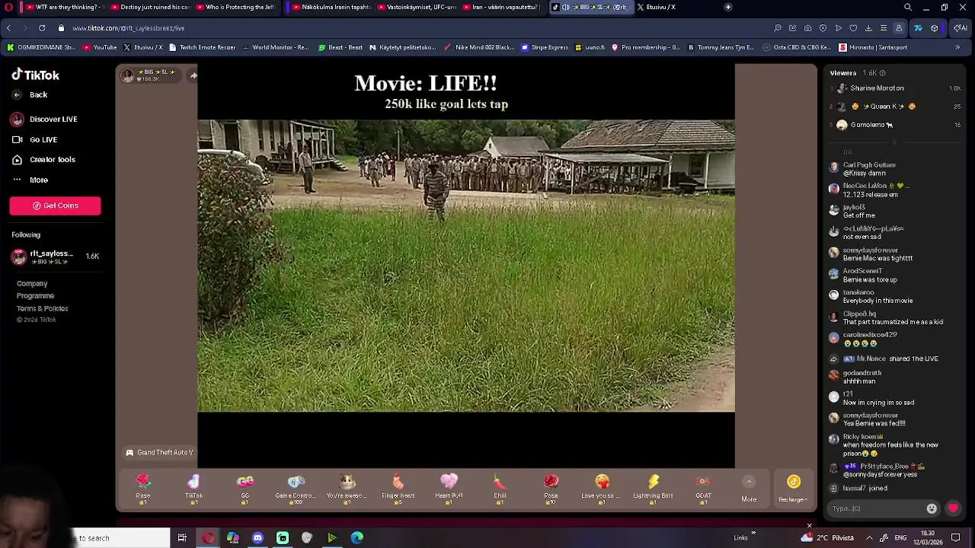
Task: Open Terms & Policies
Action: coord(42,308)
